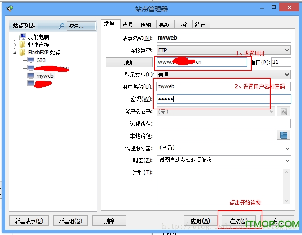Viewport: 302px width, 235px height.
Task: Click the FlashFXP app icon in title bar
Action: pos(10,8)
